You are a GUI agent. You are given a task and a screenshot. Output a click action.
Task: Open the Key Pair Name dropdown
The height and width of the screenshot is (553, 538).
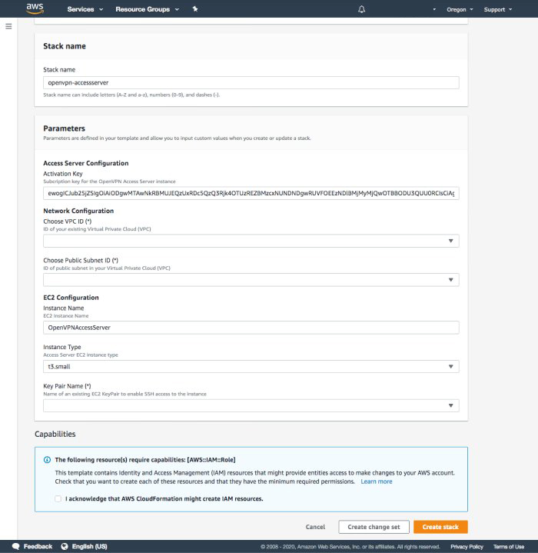pyautogui.click(x=251, y=405)
